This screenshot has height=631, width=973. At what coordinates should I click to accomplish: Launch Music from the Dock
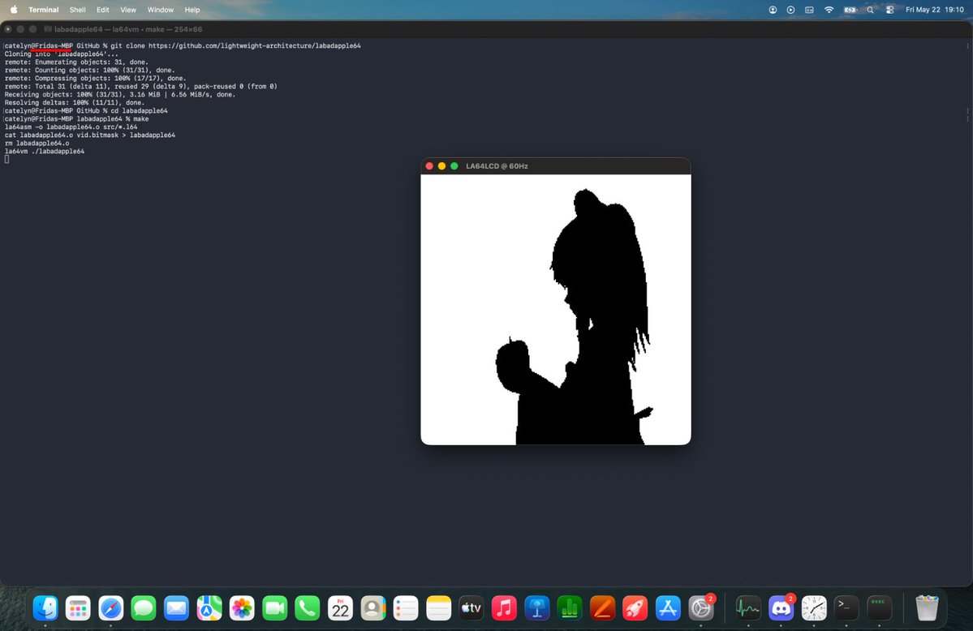point(504,608)
